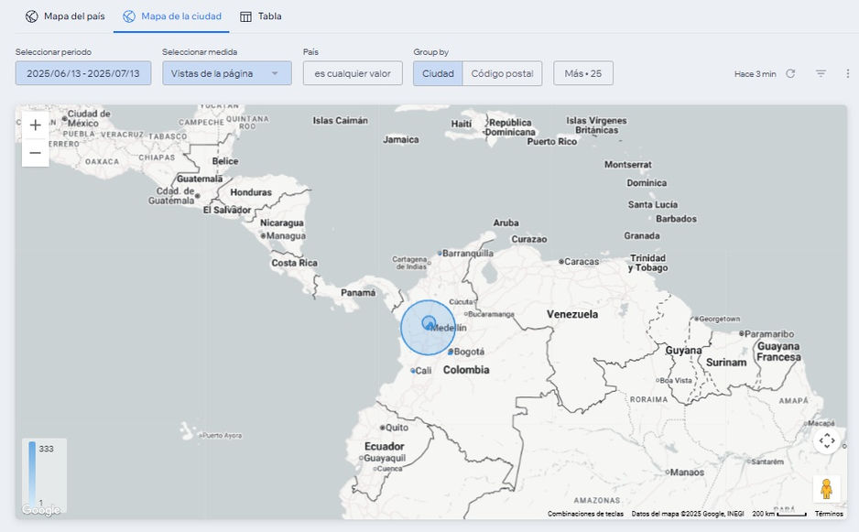Click the 'Hace 3 min' refresh timestamp

tap(755, 74)
